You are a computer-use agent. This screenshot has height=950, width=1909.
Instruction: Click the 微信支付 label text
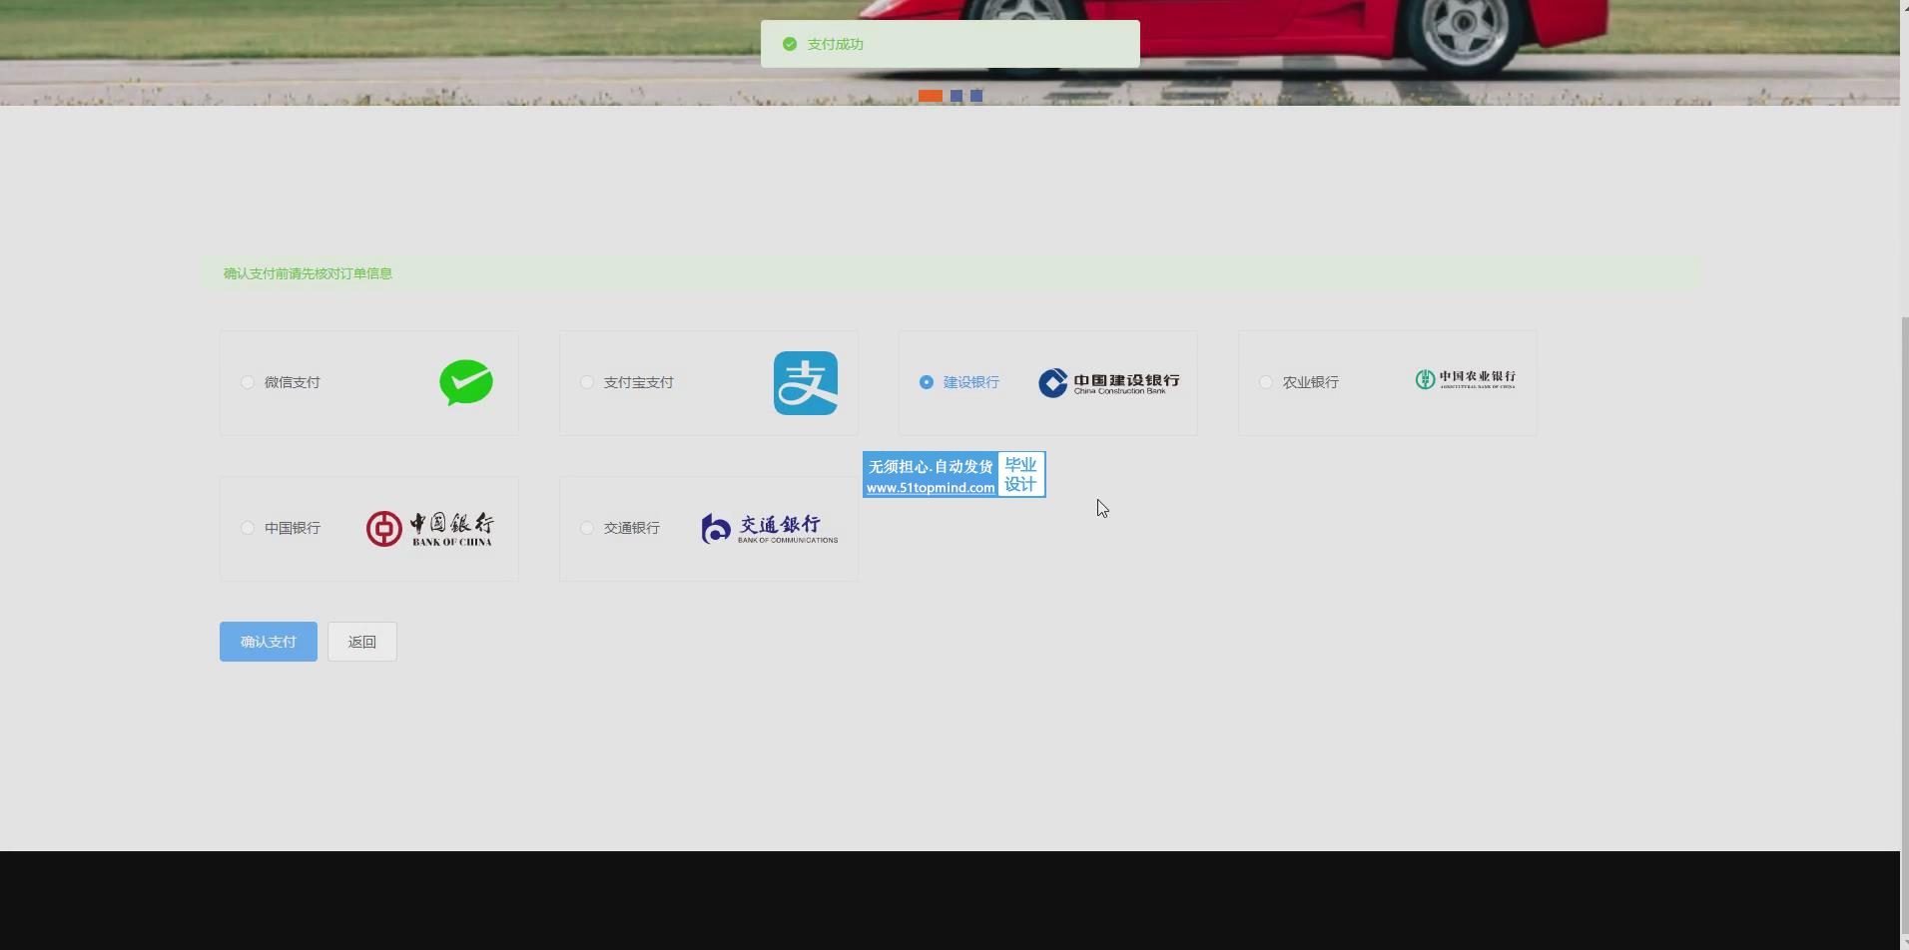tap(293, 382)
